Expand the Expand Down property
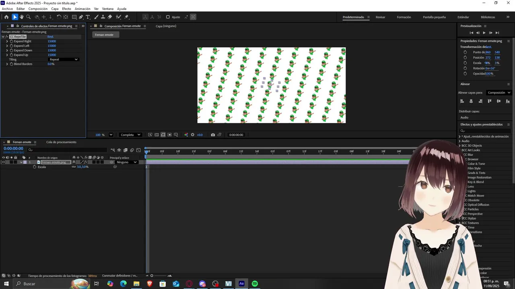The width and height of the screenshot is (515, 289). [x=7, y=50]
